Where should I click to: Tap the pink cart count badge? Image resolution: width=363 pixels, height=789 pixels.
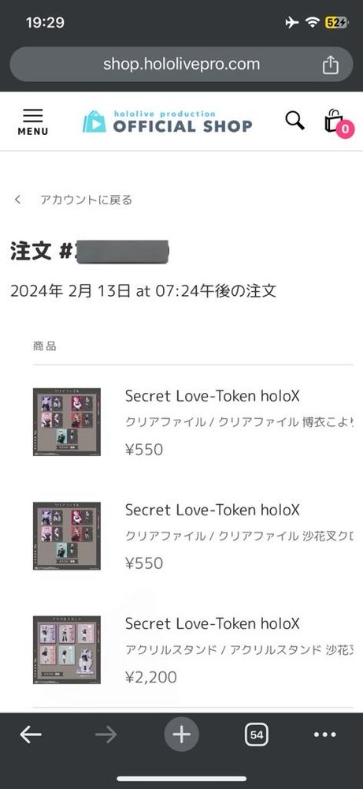345,129
